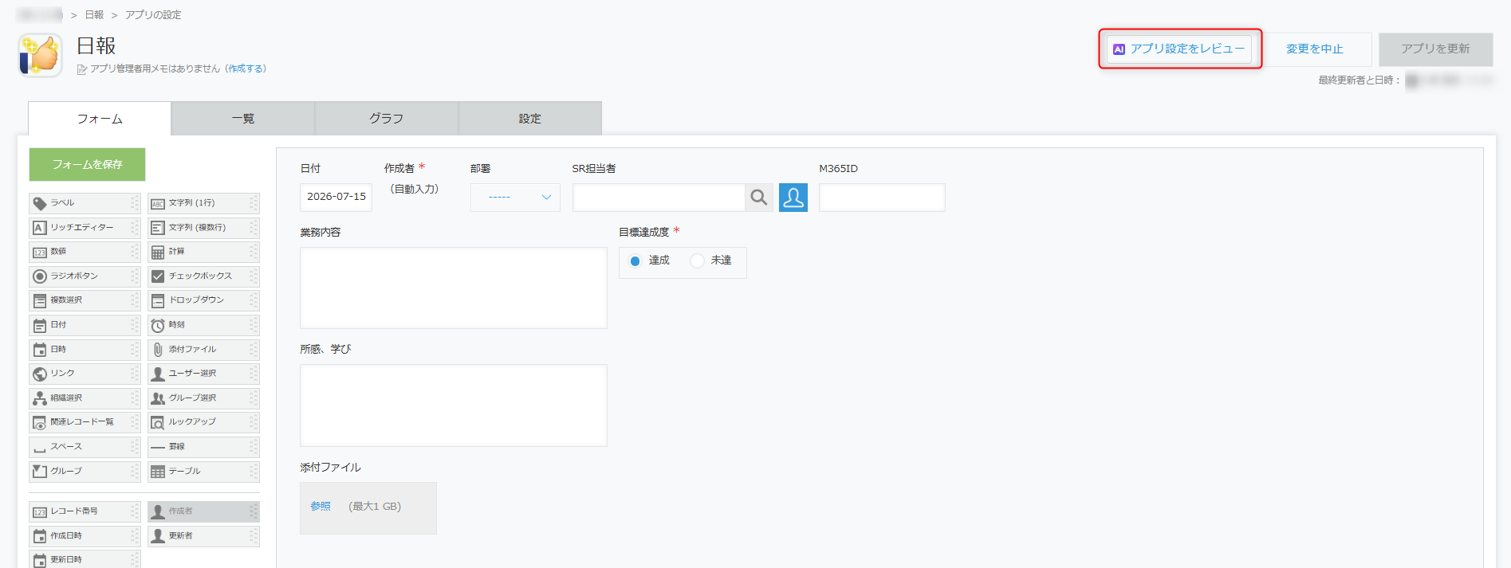Select the 添付ファイル palette item

coord(203,350)
